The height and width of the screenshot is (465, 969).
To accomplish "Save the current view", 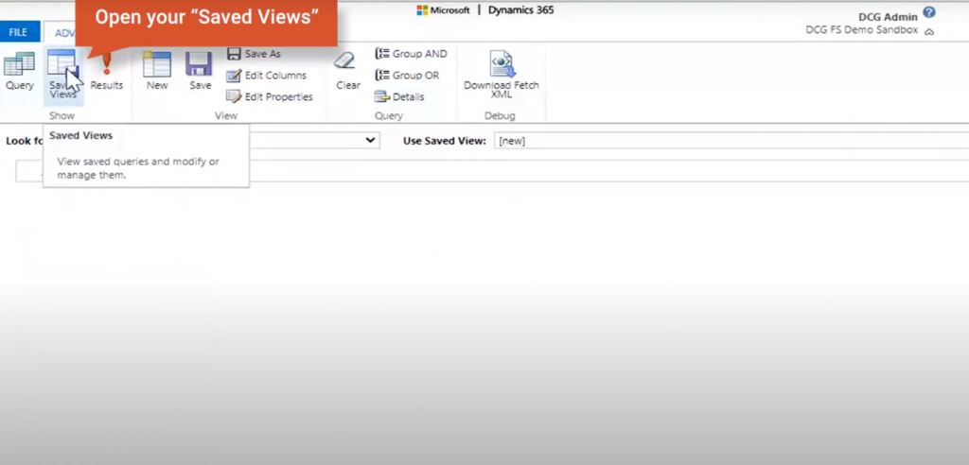I will pos(200,72).
